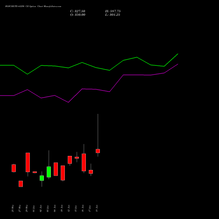Click the 10 Jun date label
The image size is (219, 219).
pos(62,208)
